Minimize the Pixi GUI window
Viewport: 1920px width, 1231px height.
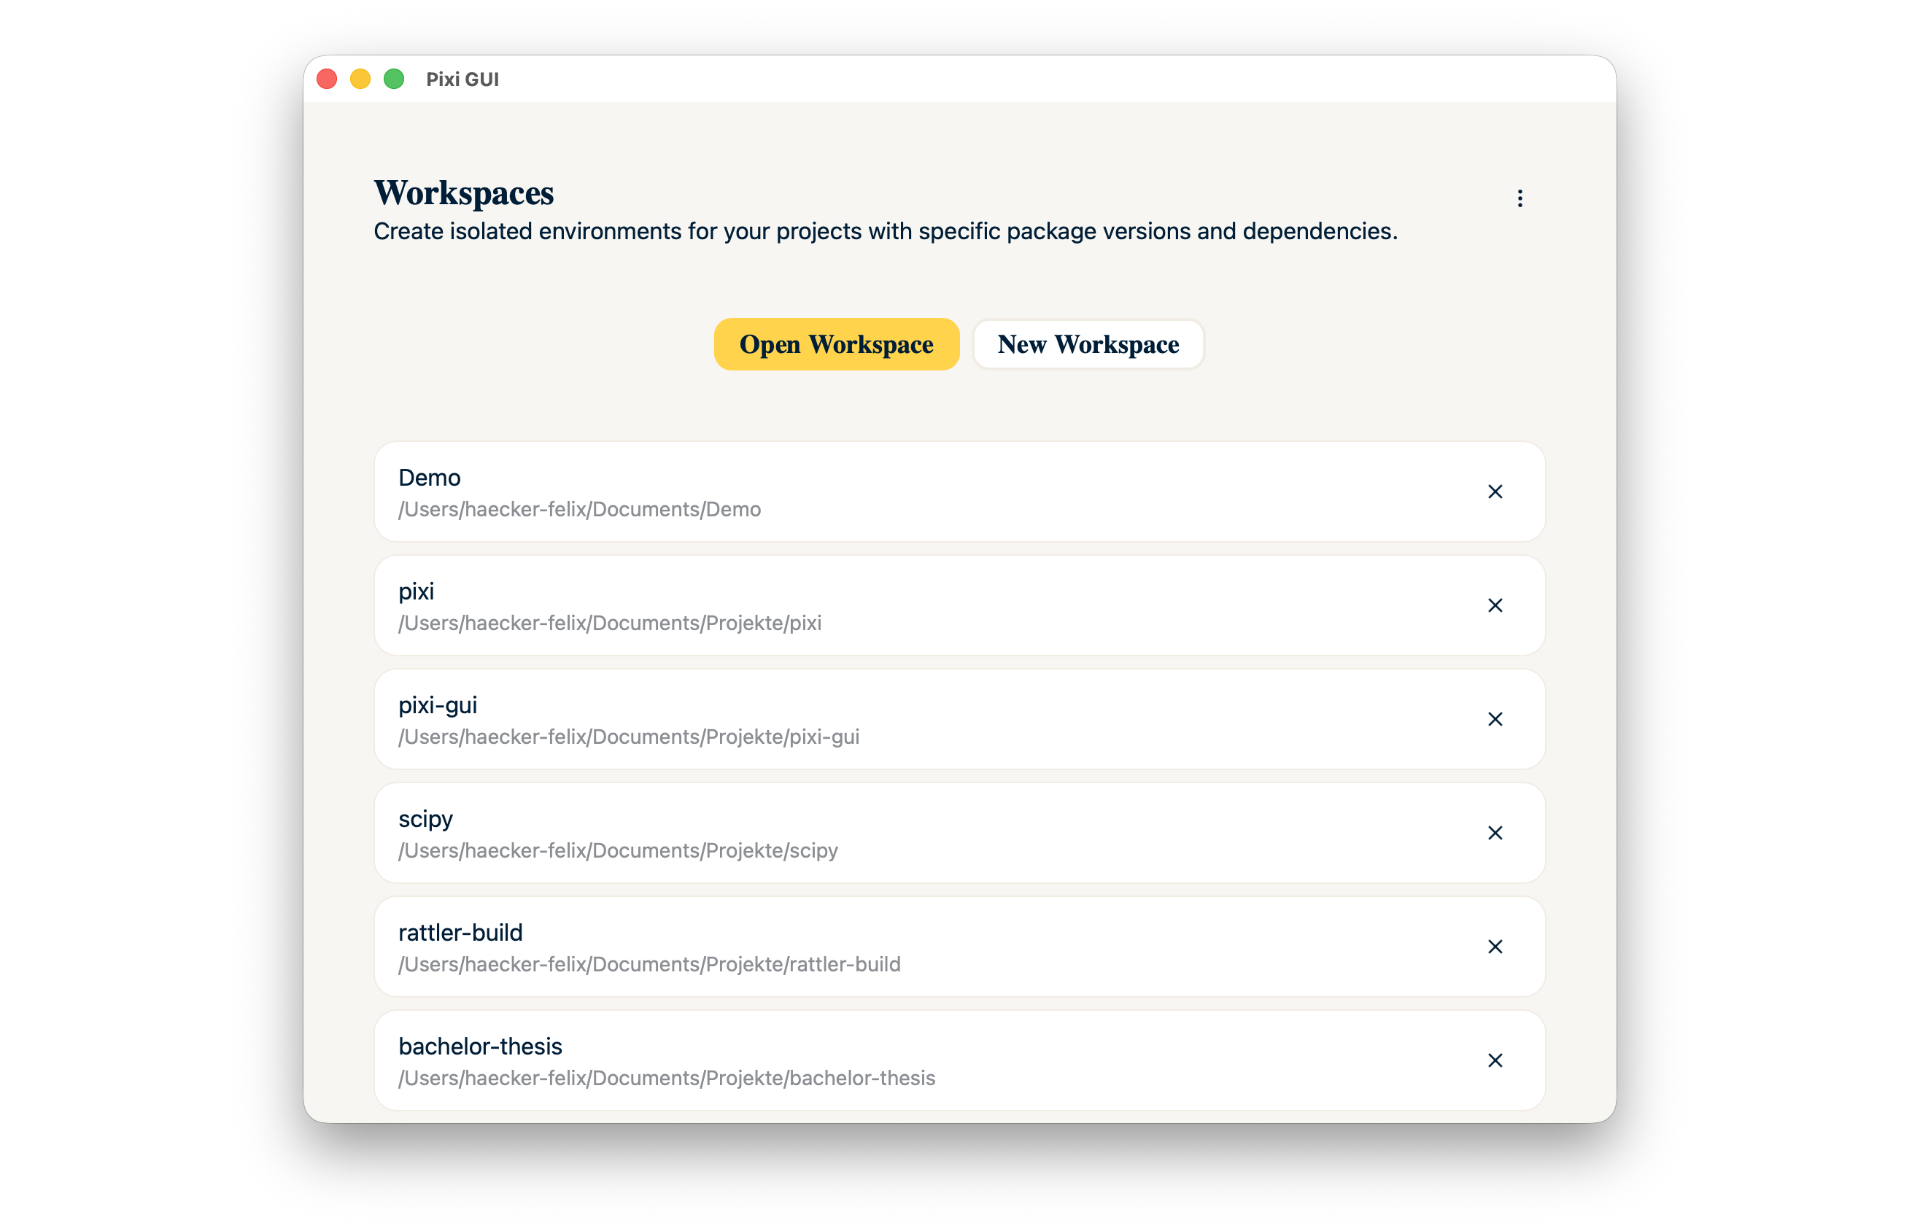360,79
